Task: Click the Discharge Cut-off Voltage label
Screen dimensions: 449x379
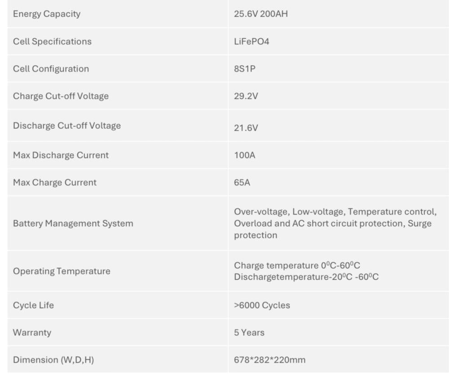Action: [x=67, y=126]
